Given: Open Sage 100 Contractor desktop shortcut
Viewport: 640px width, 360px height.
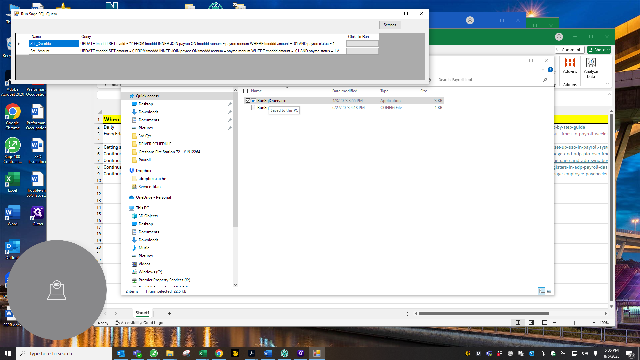Looking at the screenshot, I should [x=13, y=151].
